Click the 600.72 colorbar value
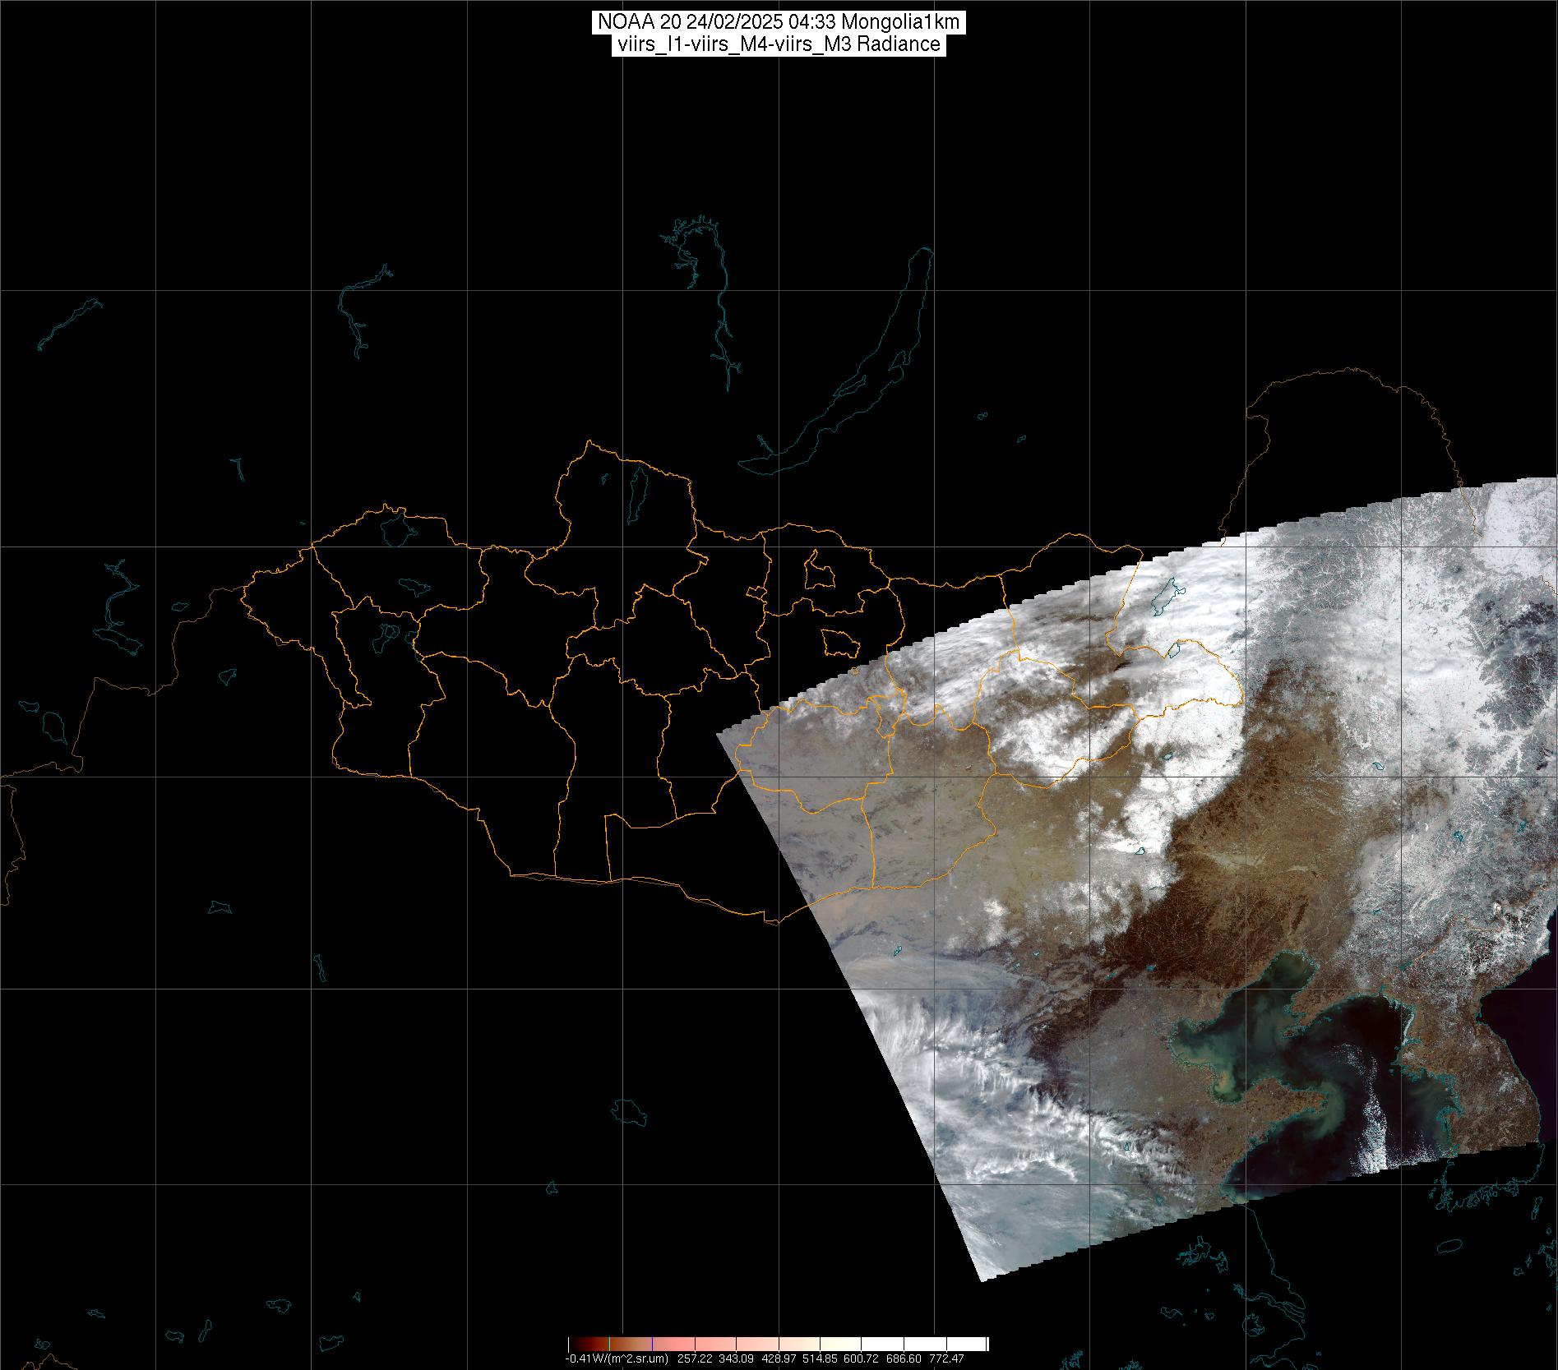 tap(861, 1358)
